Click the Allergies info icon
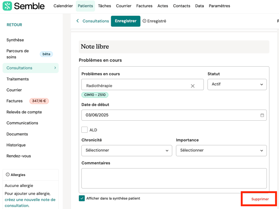The image size is (279, 209). click(x=7, y=174)
